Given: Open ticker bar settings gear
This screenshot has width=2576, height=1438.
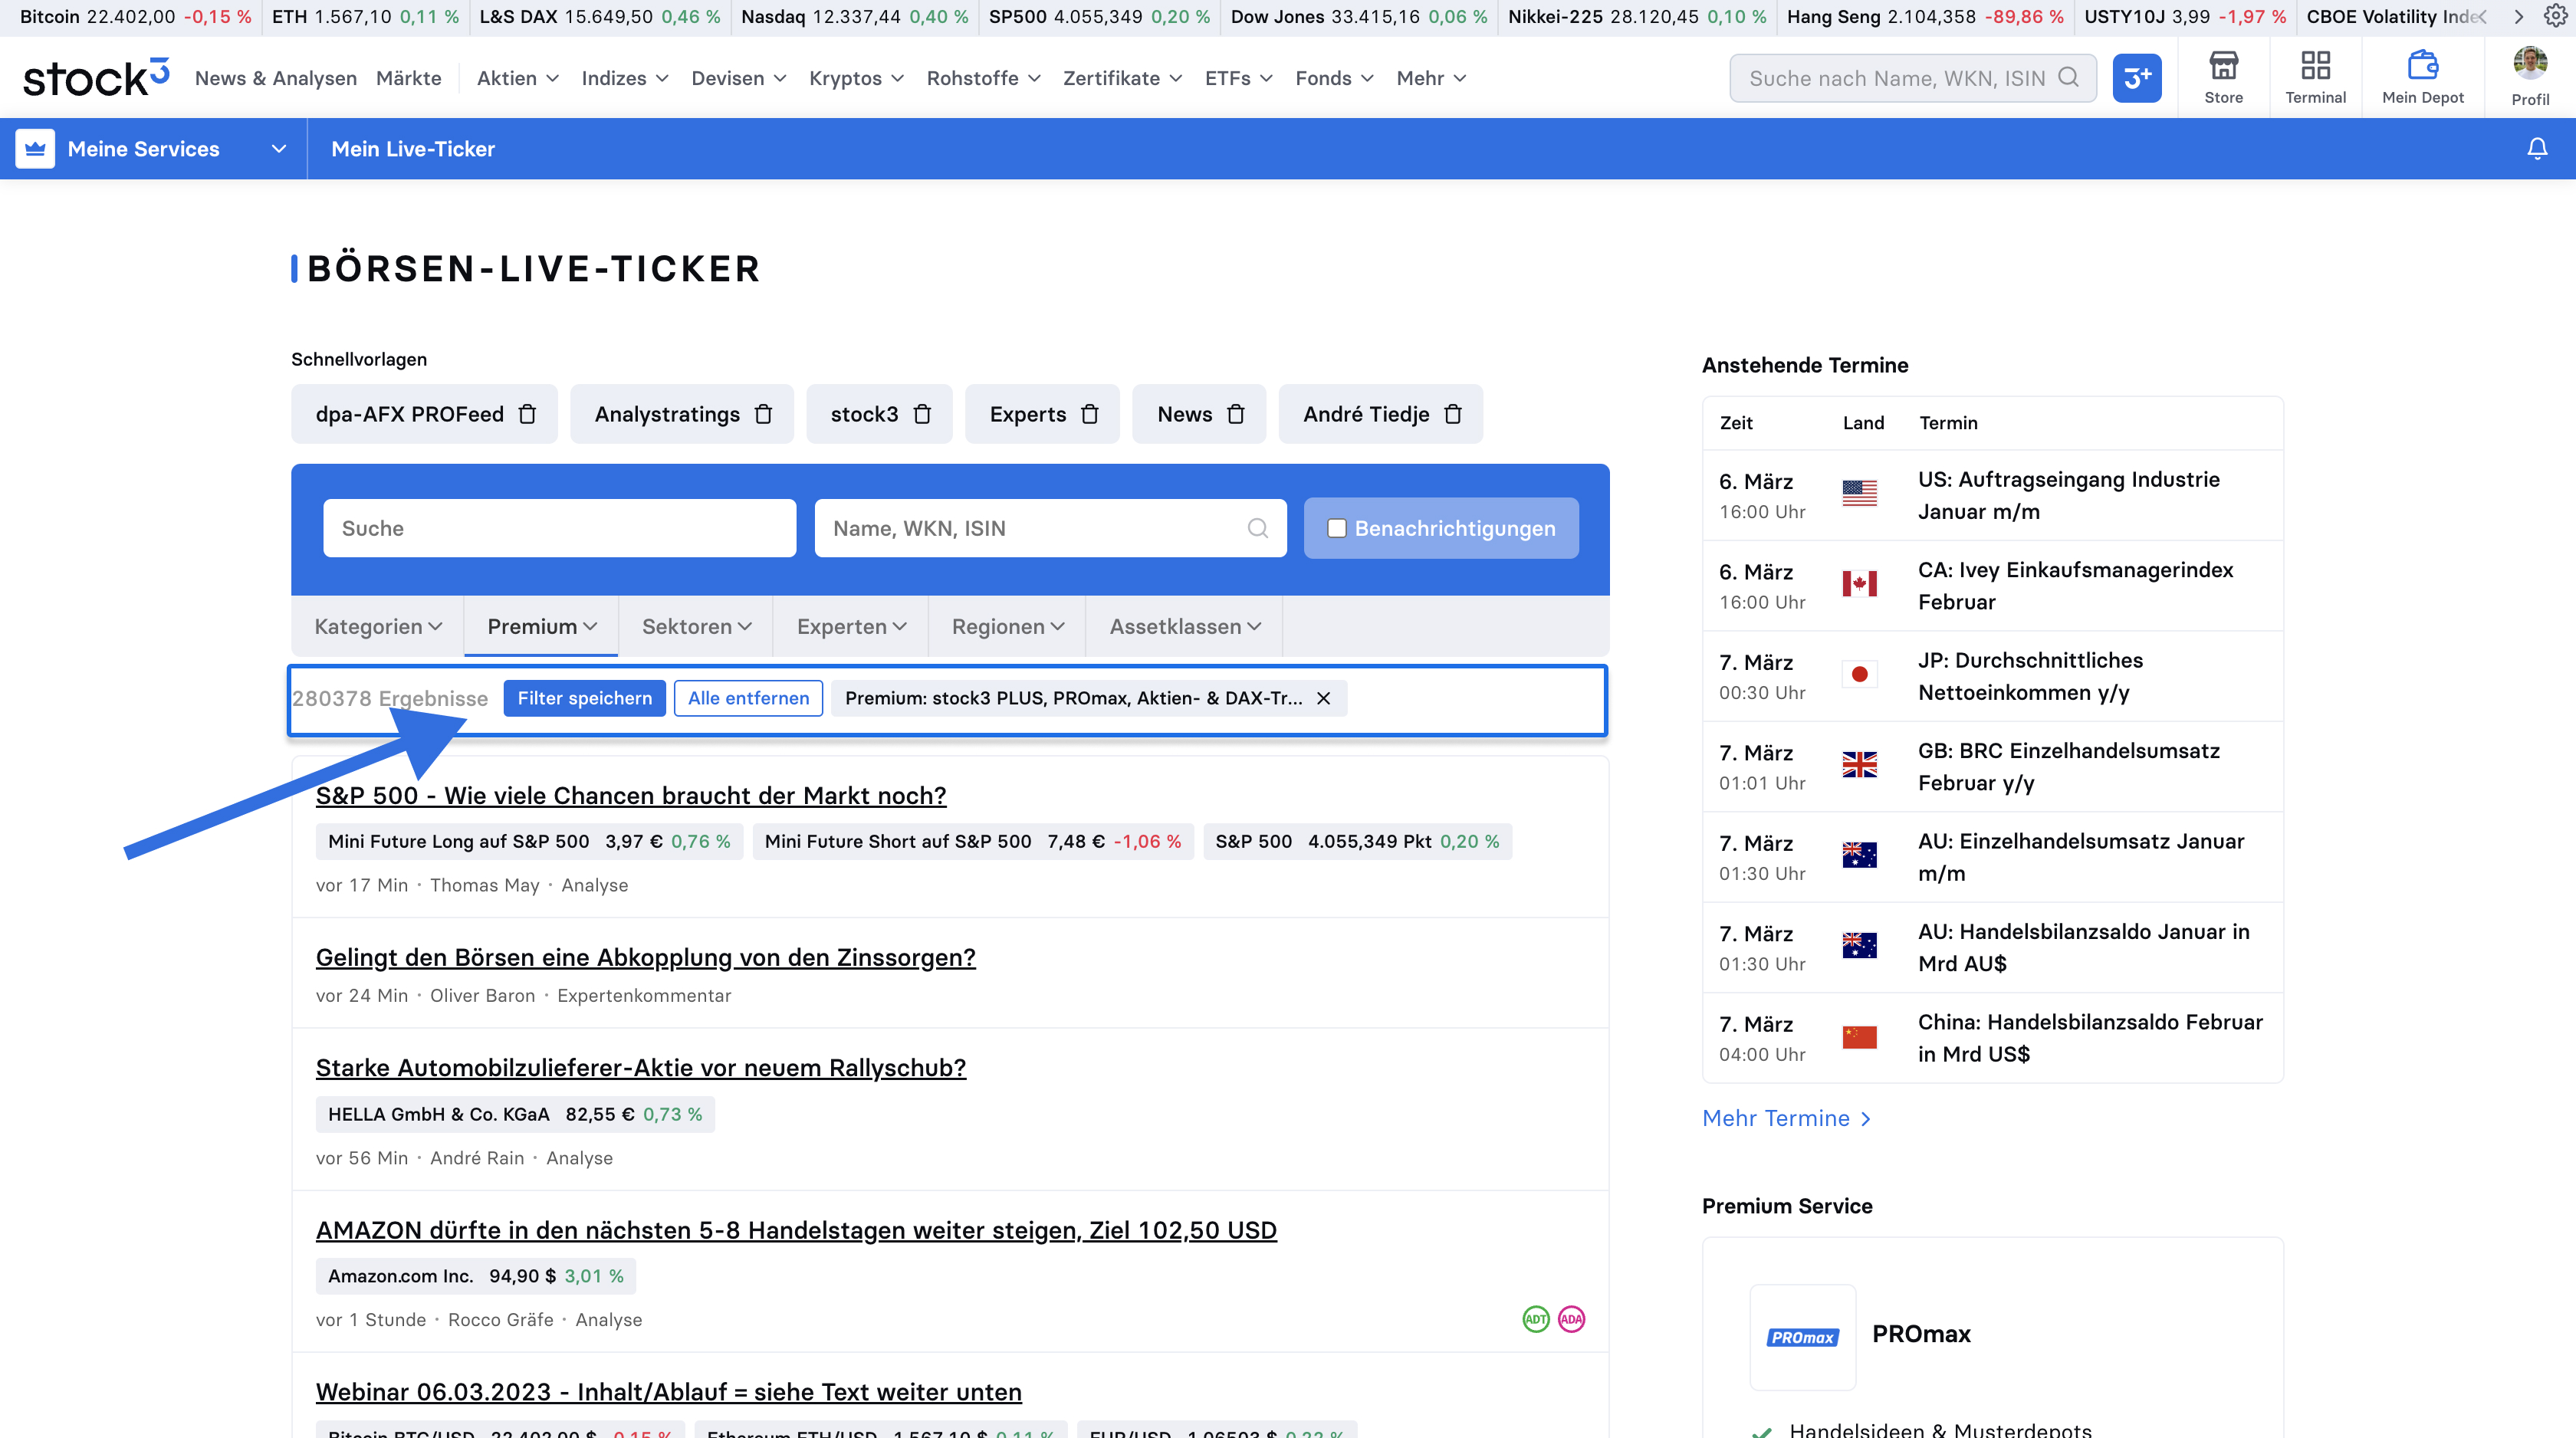Looking at the screenshot, I should tap(2556, 16).
